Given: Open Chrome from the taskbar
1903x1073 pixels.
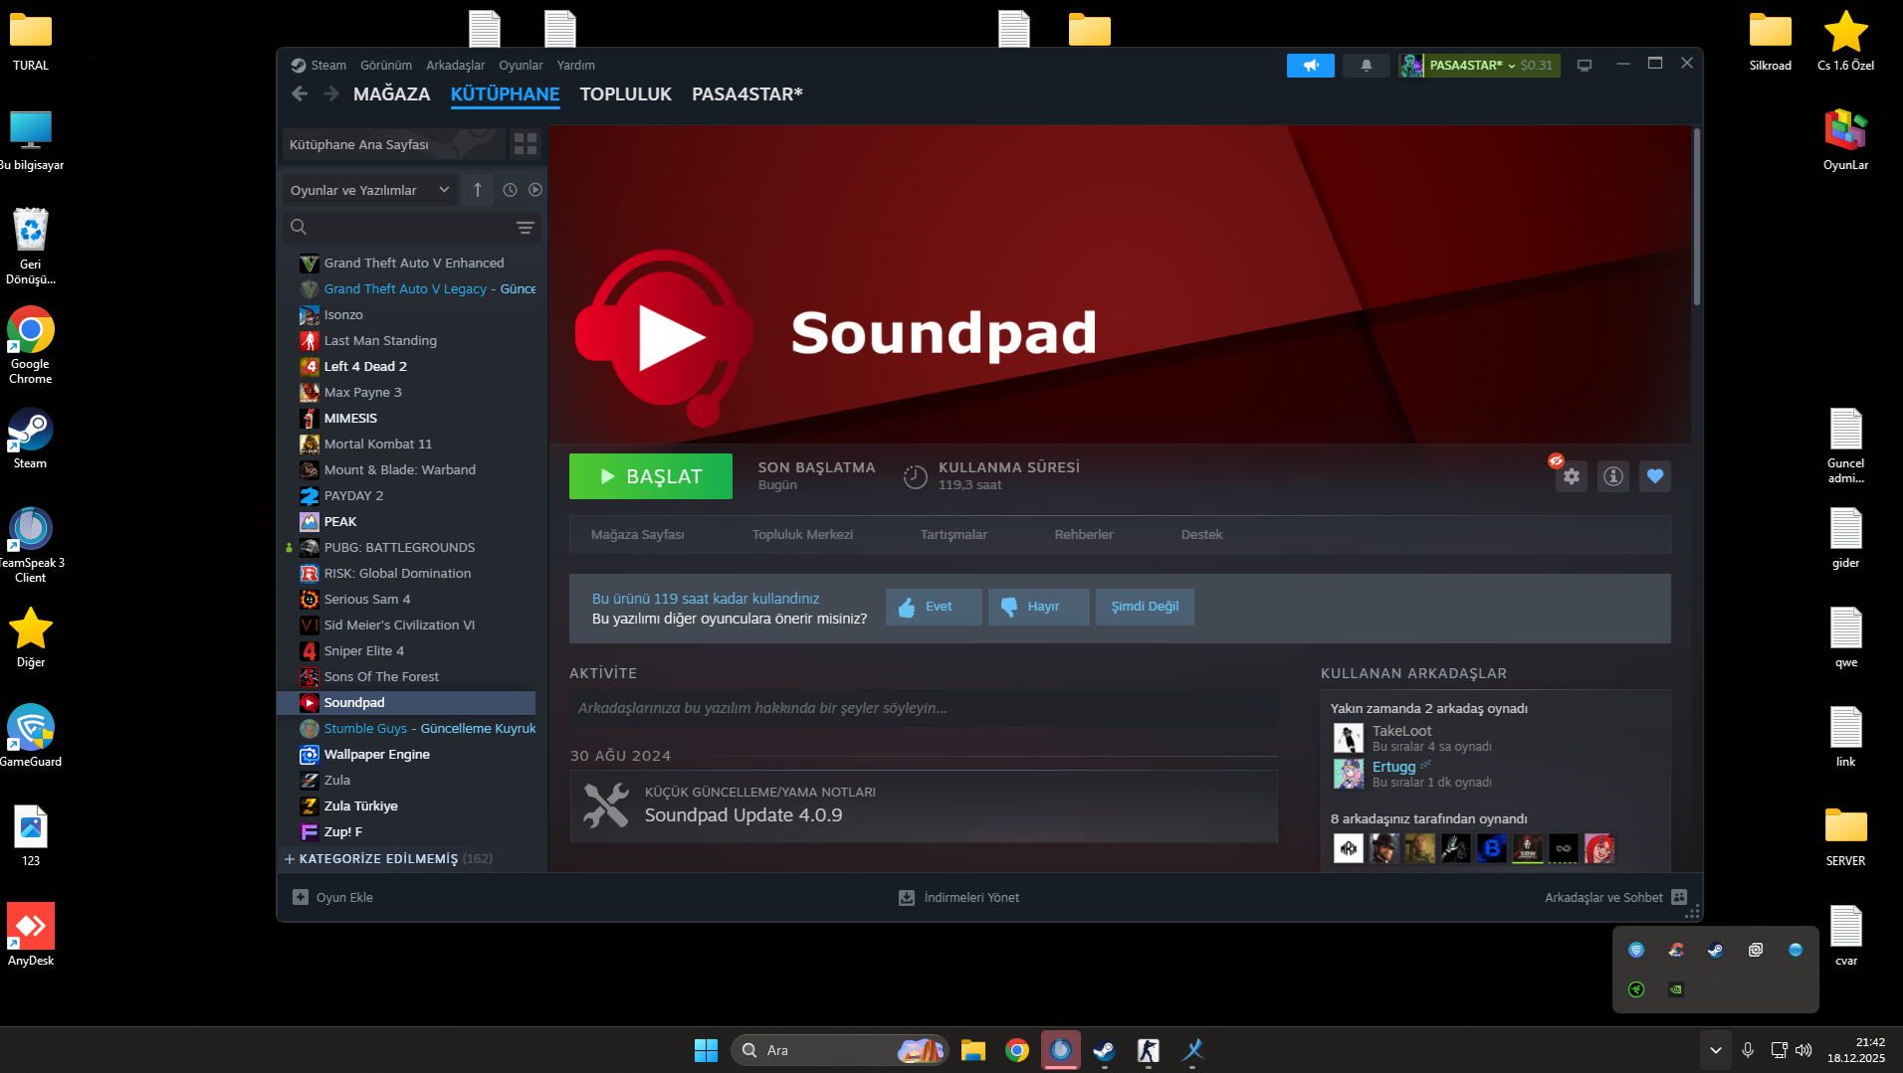Looking at the screenshot, I should 1016,1050.
